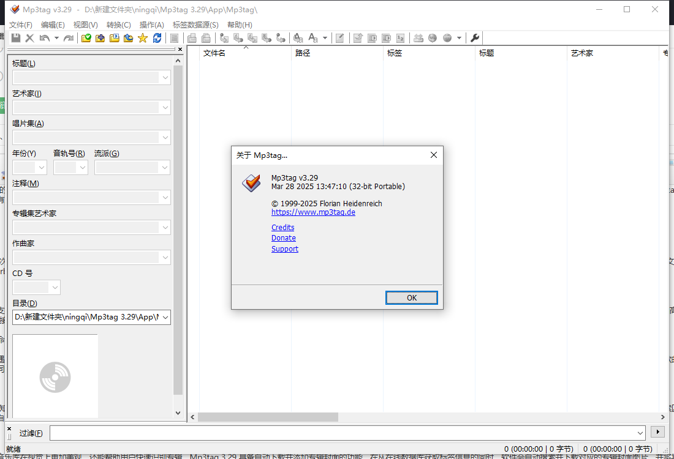Open the 标签数据源(S) menu
Screen dimensions: 674x459
pos(195,25)
